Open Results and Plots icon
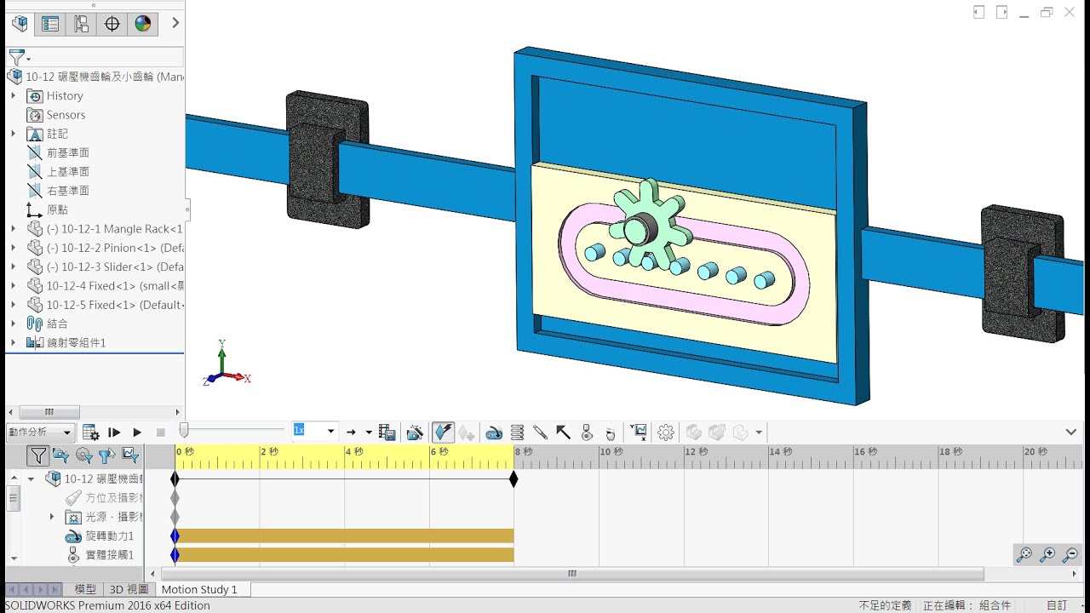The image size is (1090, 613). (x=640, y=433)
